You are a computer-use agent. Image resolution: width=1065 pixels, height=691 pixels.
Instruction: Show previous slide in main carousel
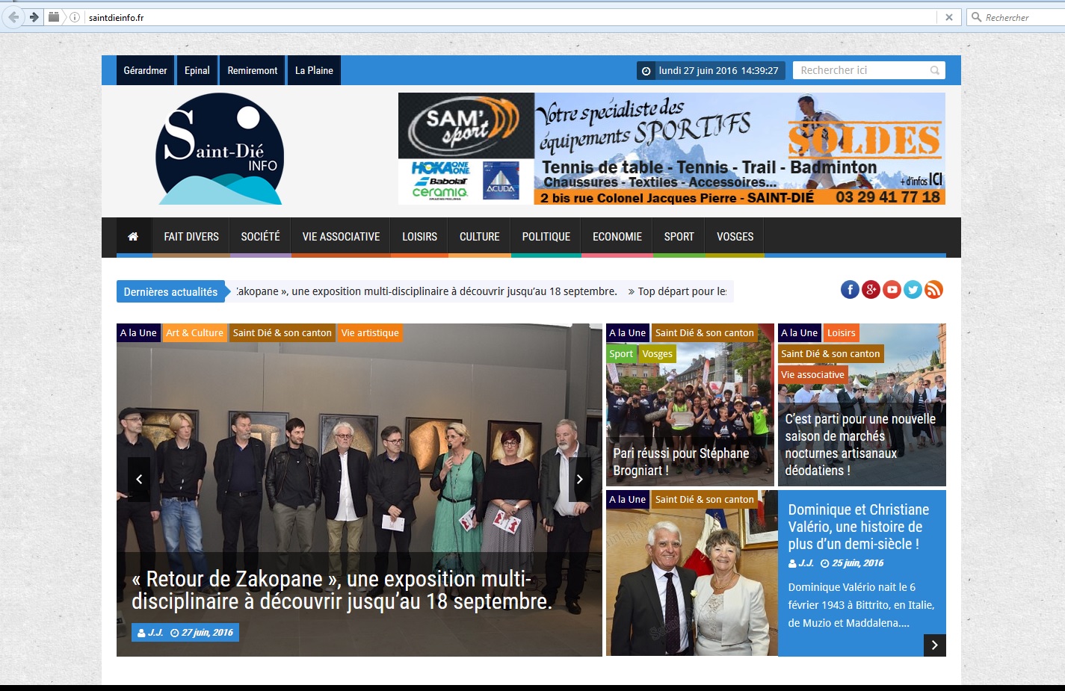point(139,479)
